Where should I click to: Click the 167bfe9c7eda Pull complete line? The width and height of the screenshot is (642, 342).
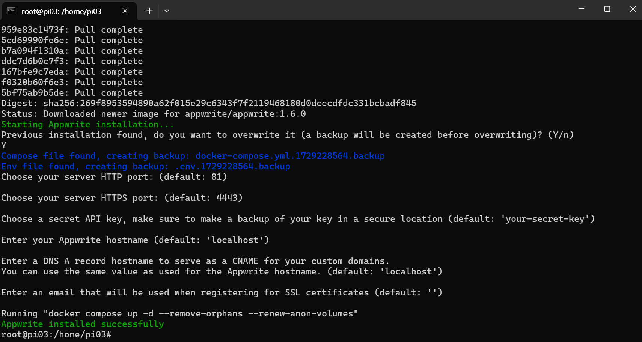click(x=72, y=72)
